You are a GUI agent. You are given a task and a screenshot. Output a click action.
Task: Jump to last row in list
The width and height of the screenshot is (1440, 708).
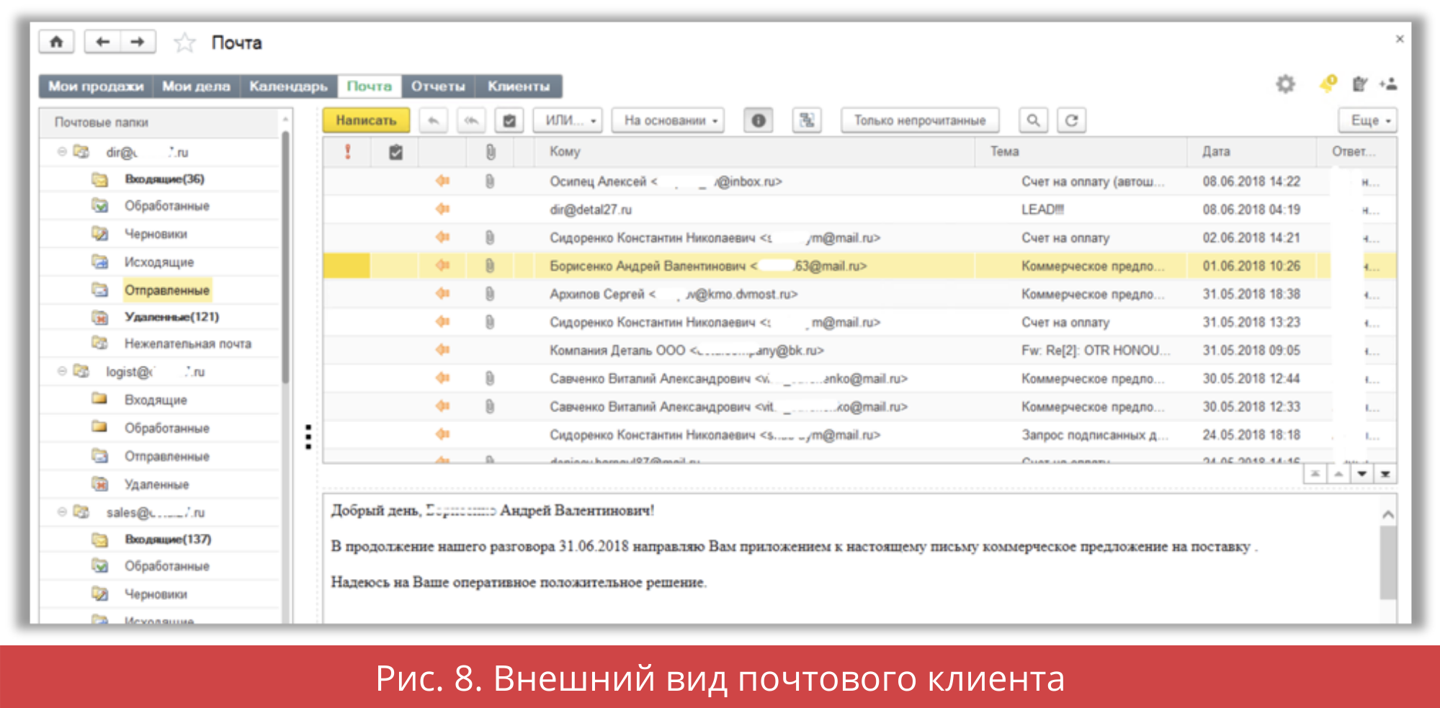(x=1385, y=474)
